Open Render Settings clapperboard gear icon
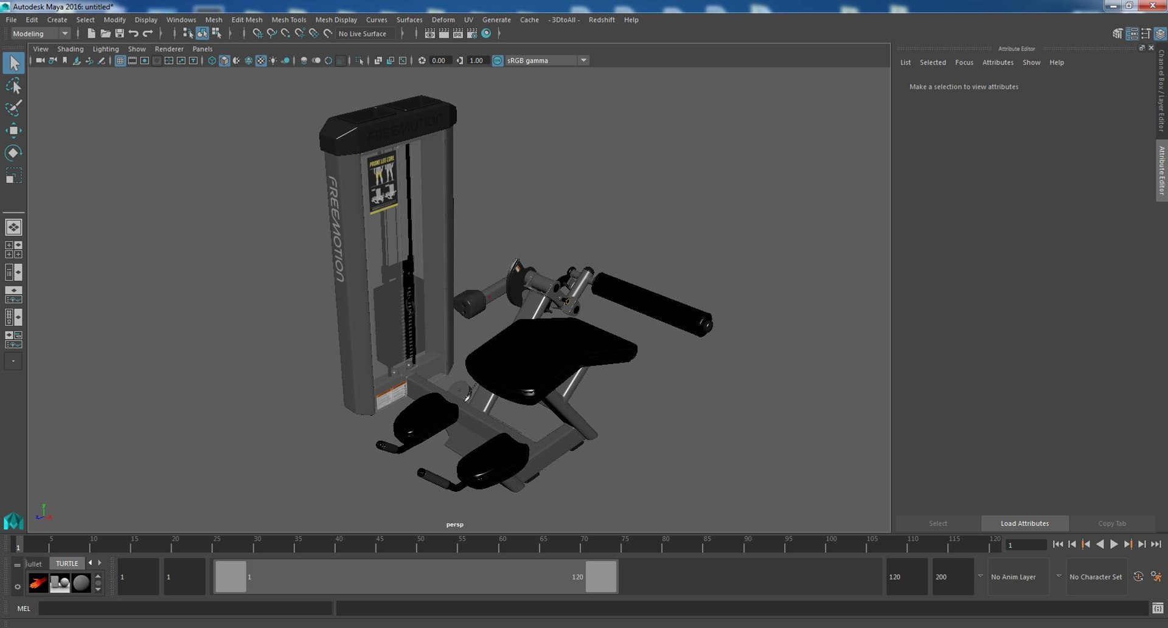This screenshot has height=628, width=1168. click(471, 33)
